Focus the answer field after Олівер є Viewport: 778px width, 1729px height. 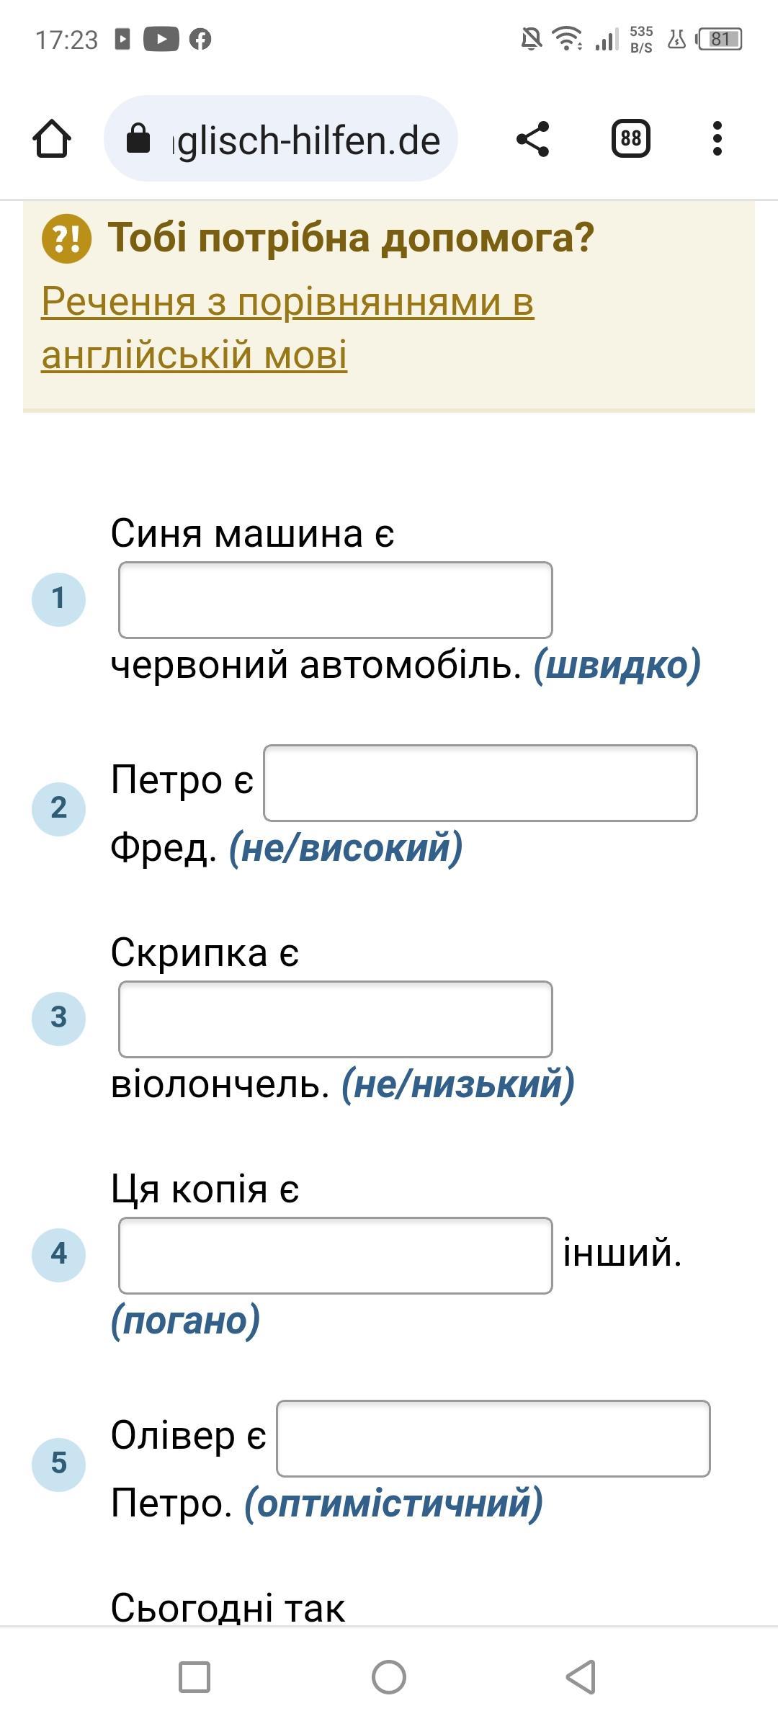click(493, 1439)
